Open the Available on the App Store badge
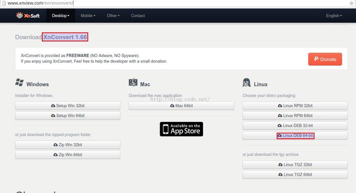356x193 pixels. click(181, 129)
